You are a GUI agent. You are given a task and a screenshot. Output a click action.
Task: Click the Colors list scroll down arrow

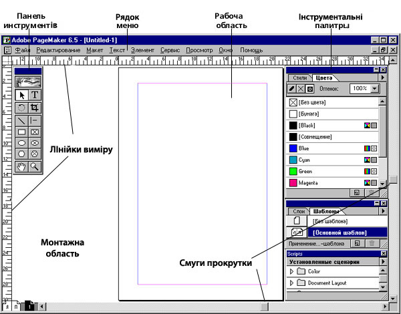(x=382, y=184)
